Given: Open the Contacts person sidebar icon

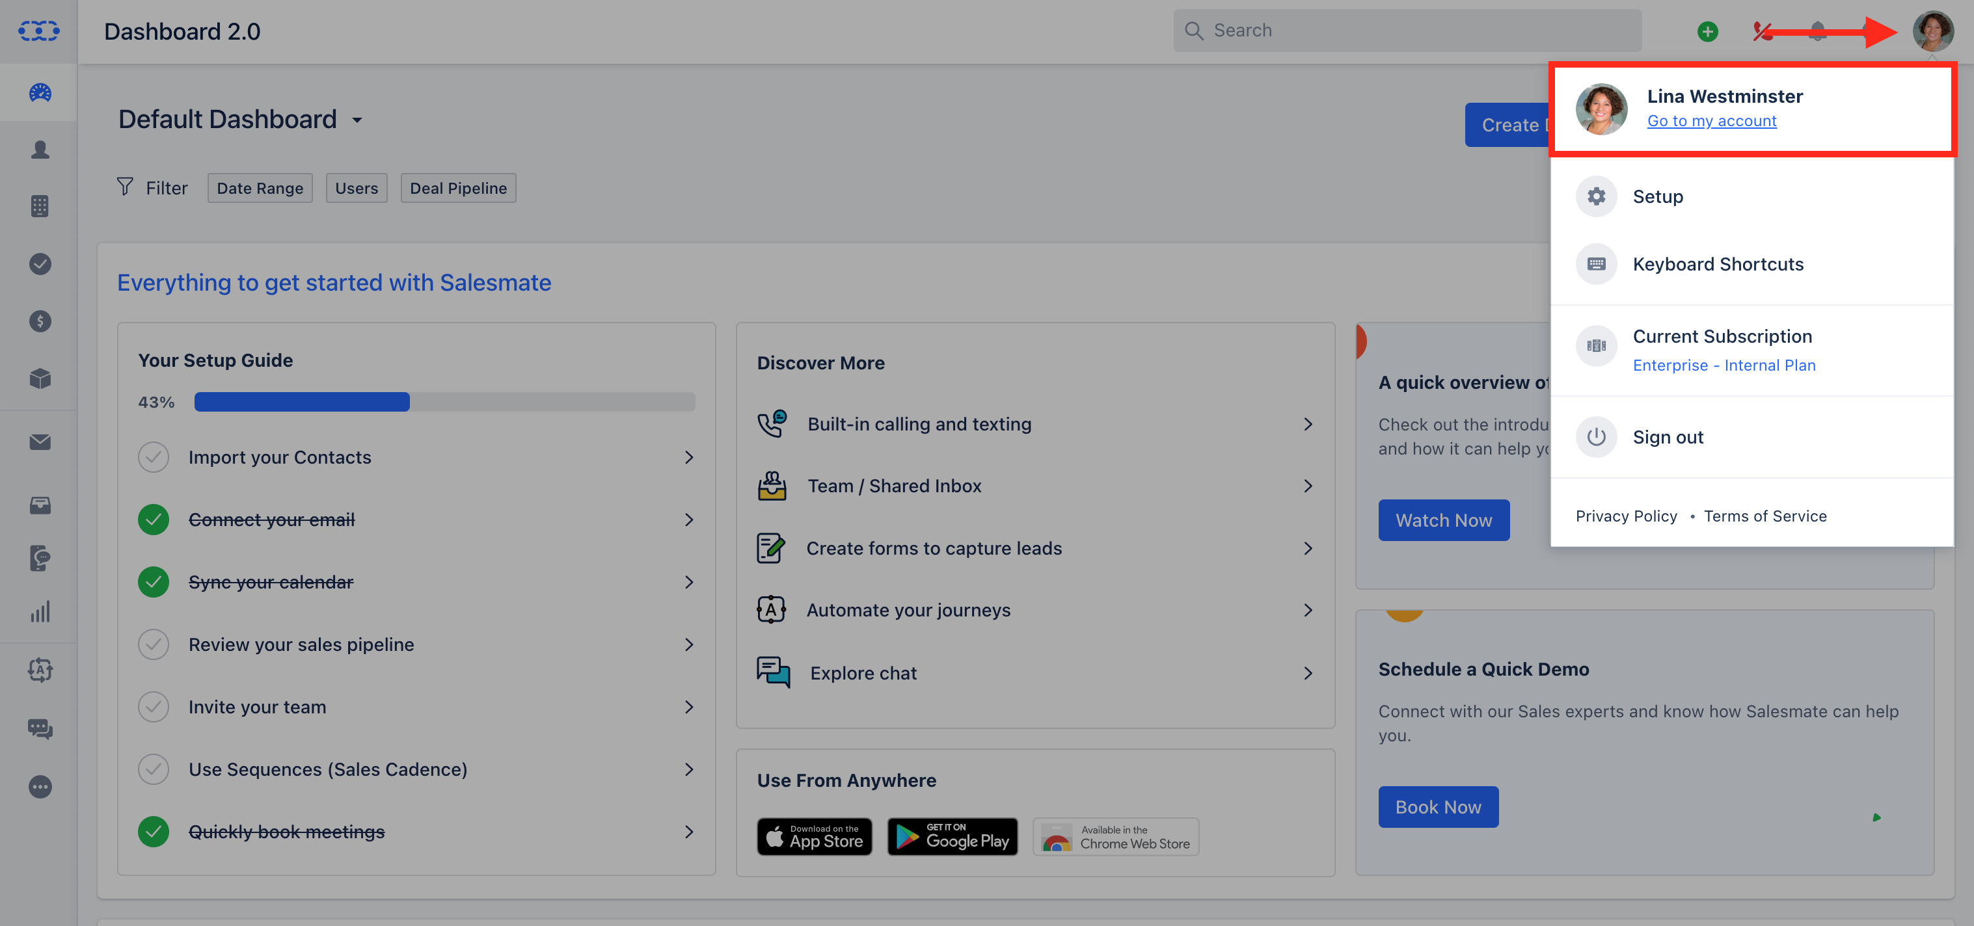Looking at the screenshot, I should (40, 150).
